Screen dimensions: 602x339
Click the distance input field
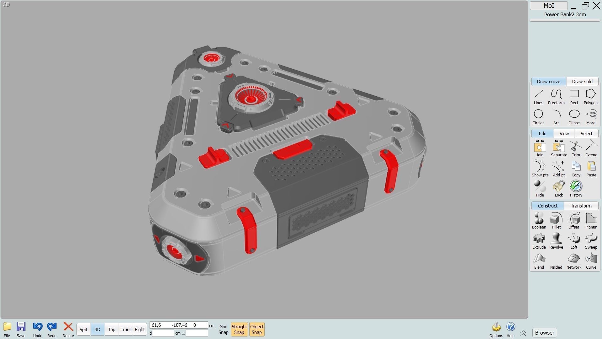163,333
